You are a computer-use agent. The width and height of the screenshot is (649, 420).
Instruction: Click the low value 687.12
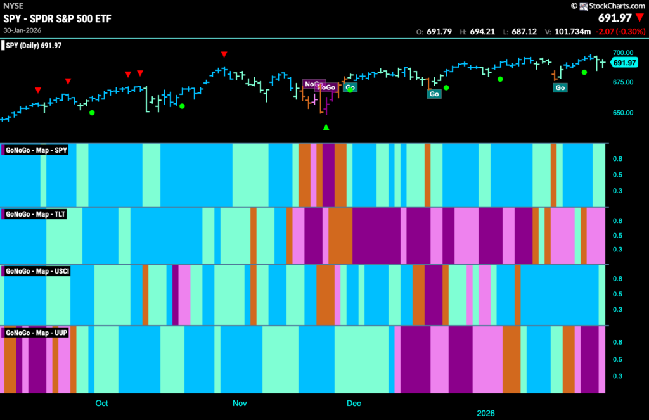point(524,32)
